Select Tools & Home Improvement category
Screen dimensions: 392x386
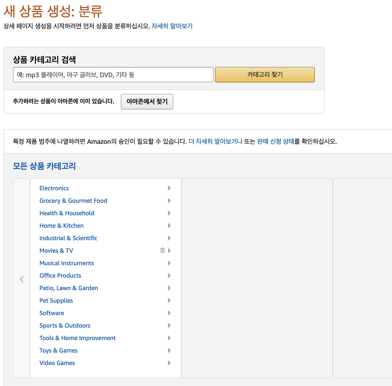coord(77,338)
